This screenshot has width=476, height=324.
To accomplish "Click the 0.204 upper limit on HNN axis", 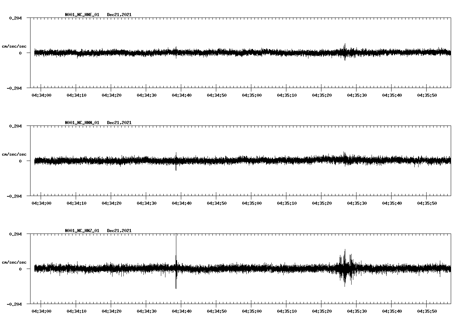I will (x=15, y=126).
